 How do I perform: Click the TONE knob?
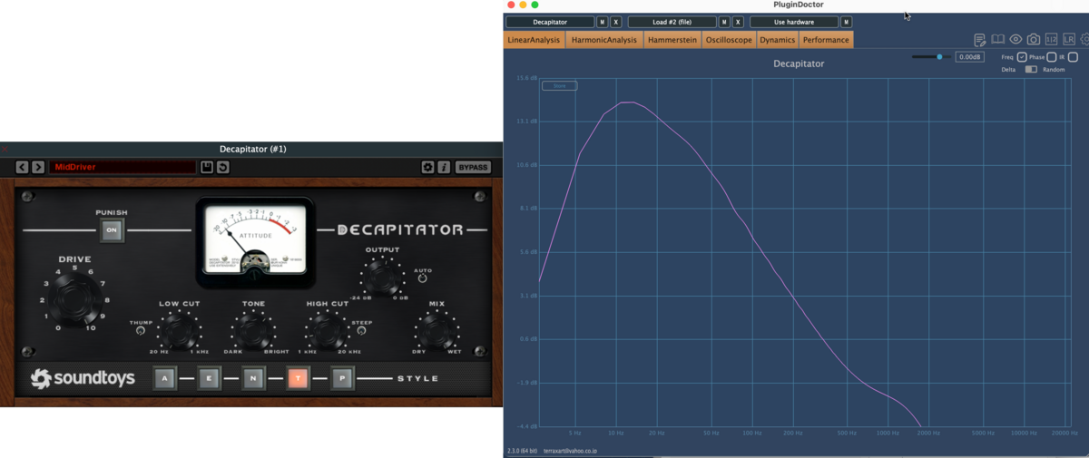[x=253, y=330]
